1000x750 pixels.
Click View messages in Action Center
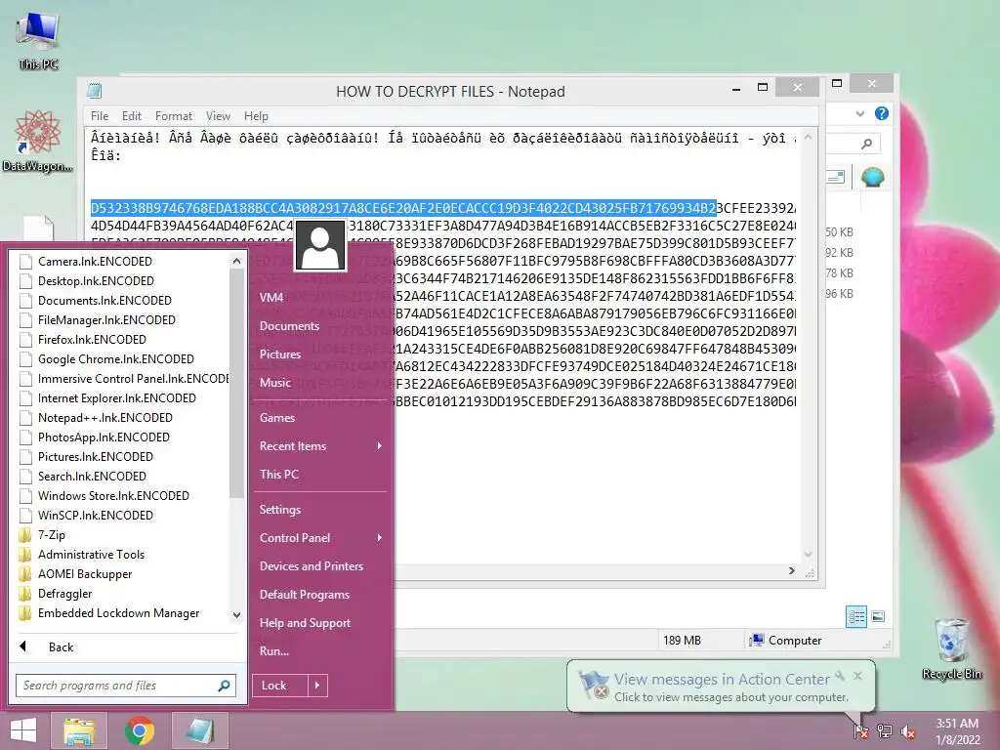pos(722,680)
